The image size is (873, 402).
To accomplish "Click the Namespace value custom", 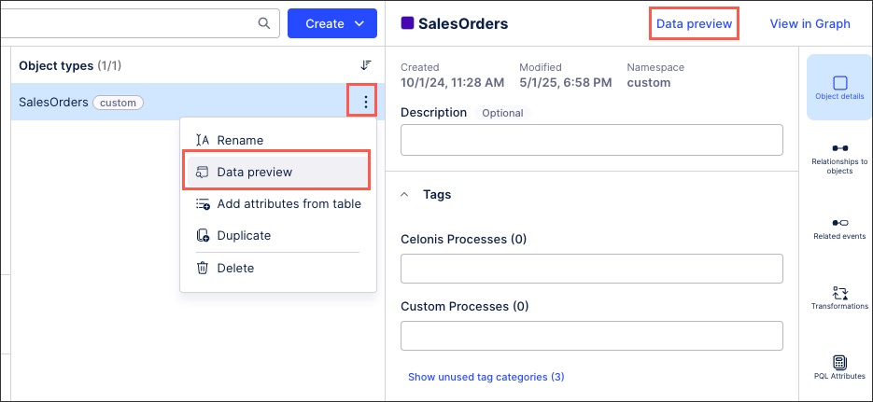I will pyautogui.click(x=649, y=83).
